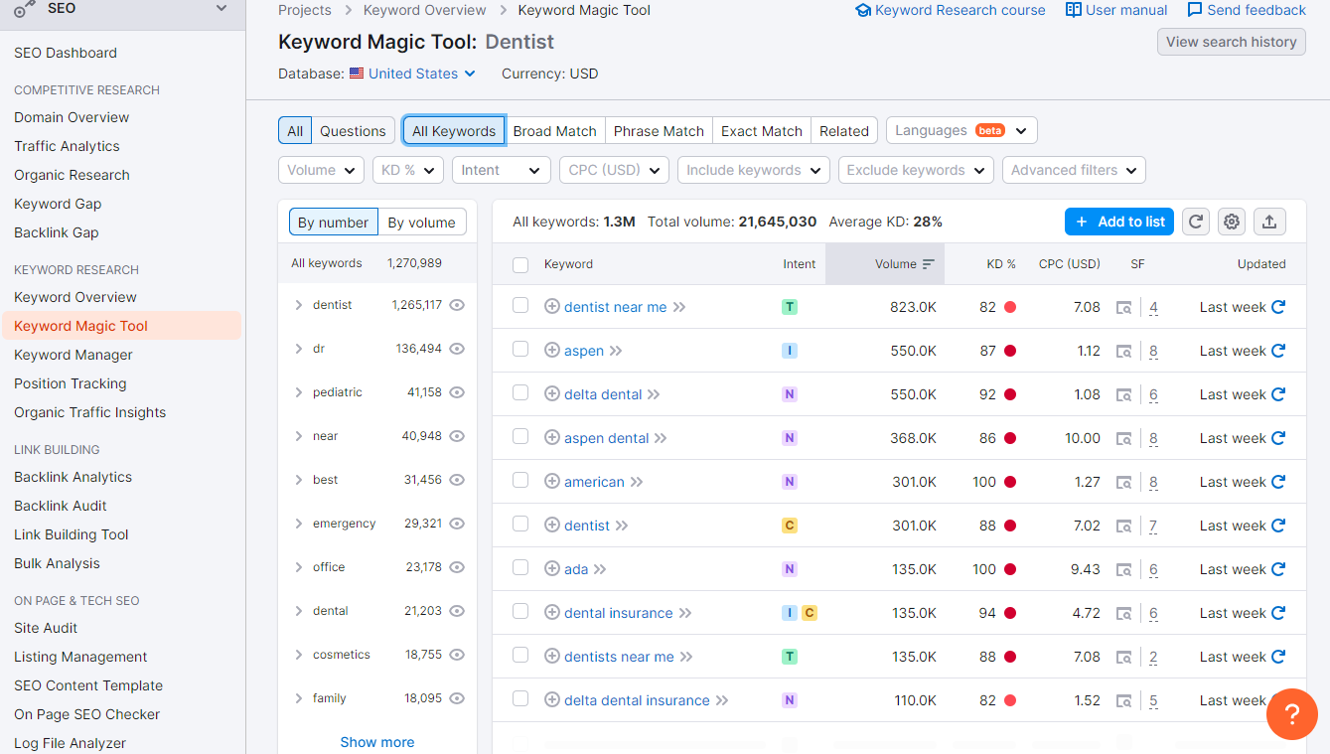Select the Exact Match tab
1330x754 pixels.
coord(762,130)
